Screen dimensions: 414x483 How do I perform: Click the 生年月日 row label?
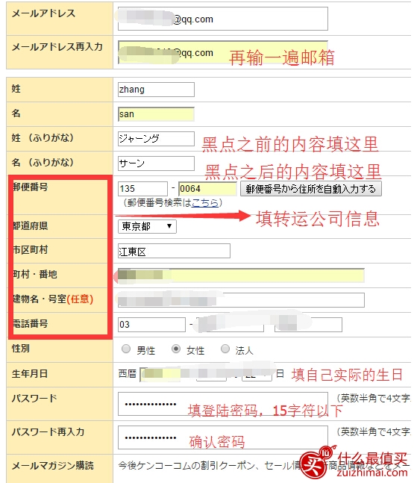tap(30, 374)
